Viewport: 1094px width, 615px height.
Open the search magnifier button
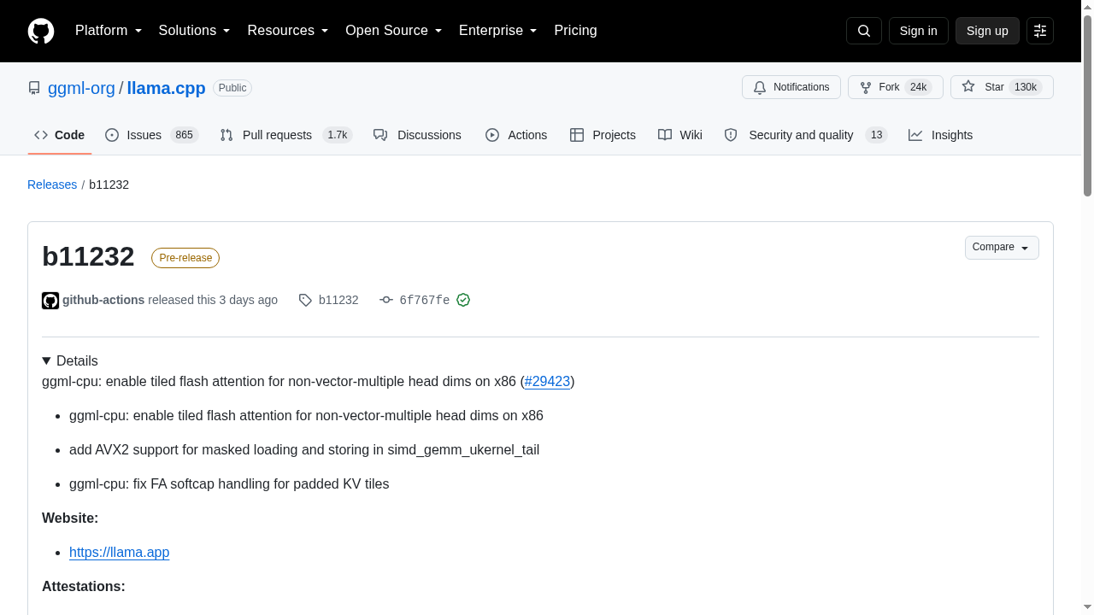(863, 31)
